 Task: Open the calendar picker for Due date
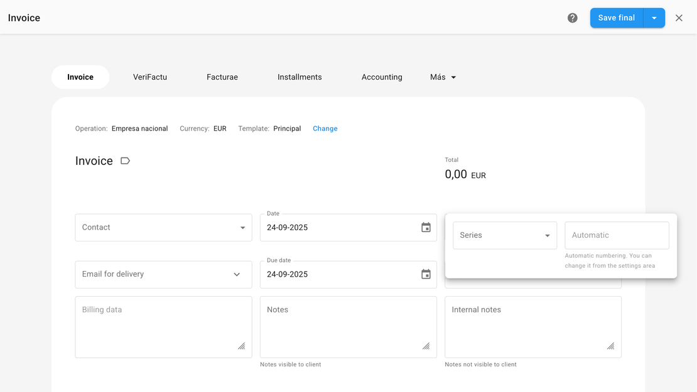pos(426,274)
